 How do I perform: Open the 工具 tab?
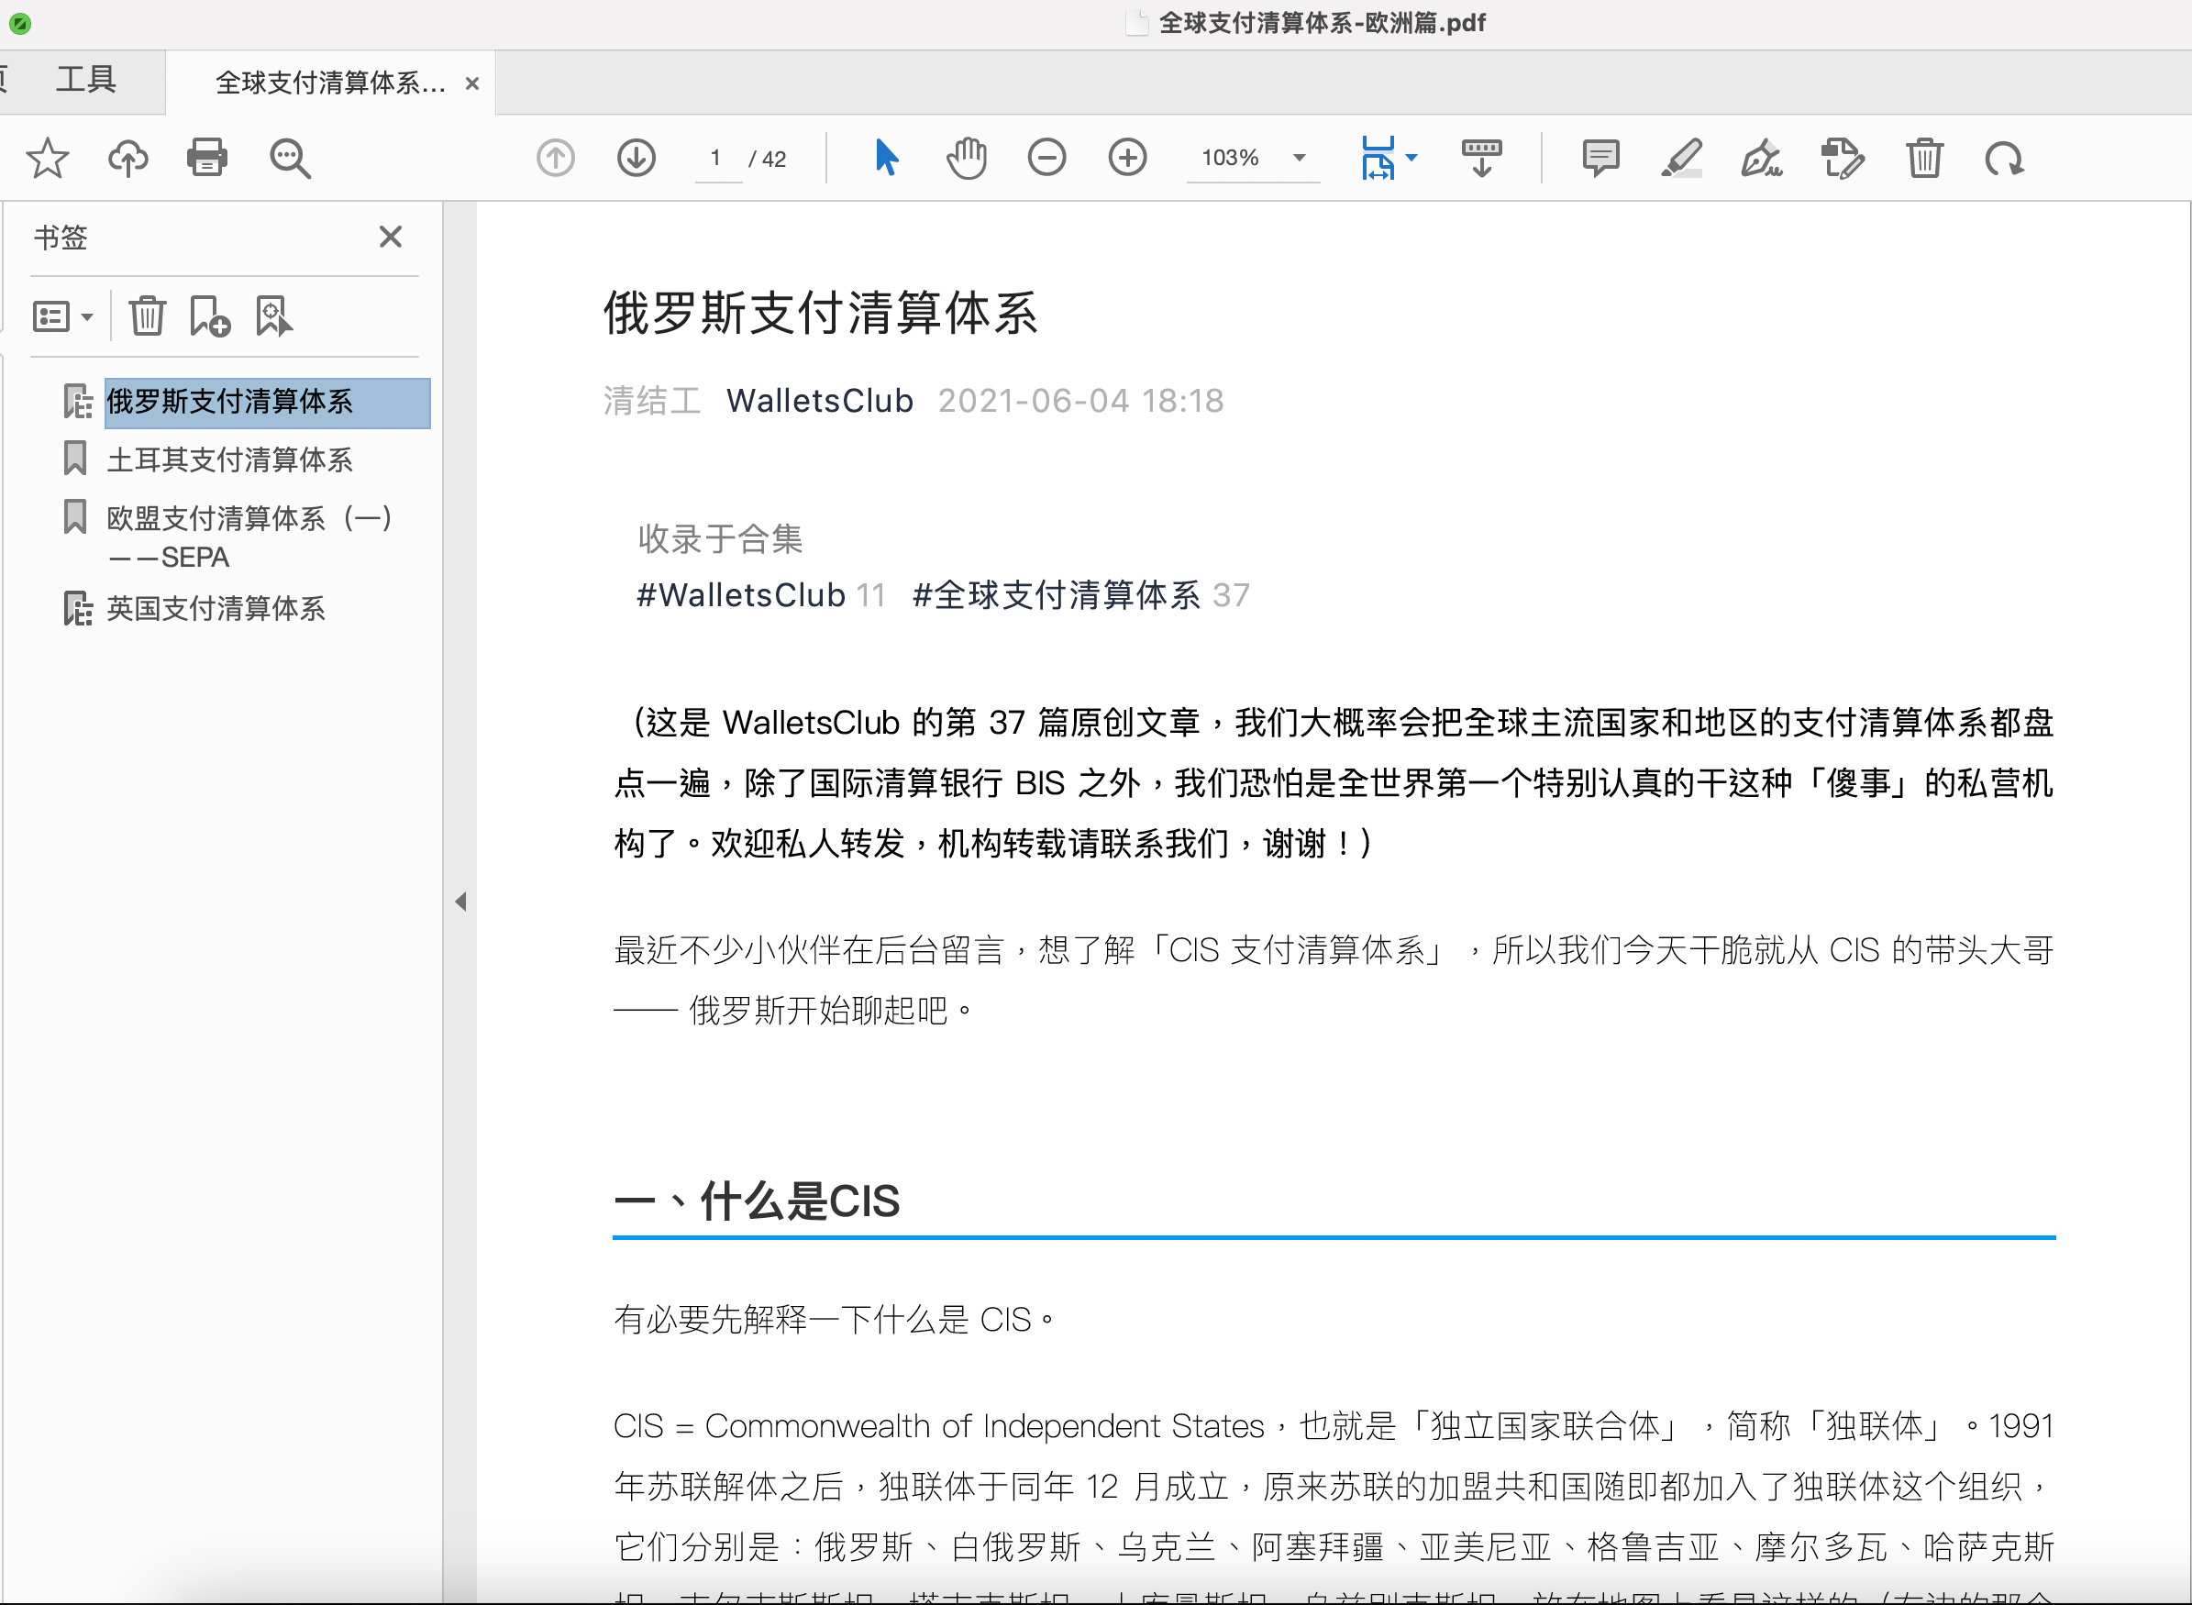point(85,80)
